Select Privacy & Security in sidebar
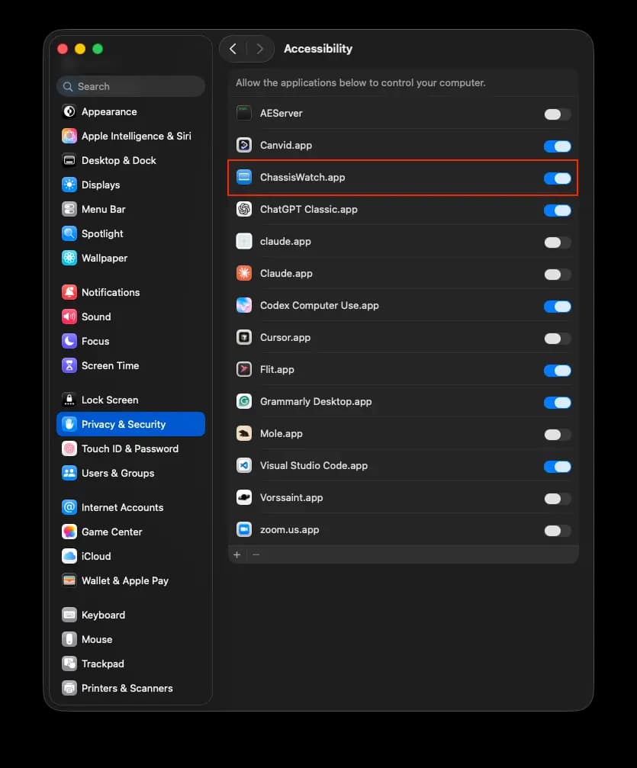Image resolution: width=637 pixels, height=768 pixels. (130, 424)
